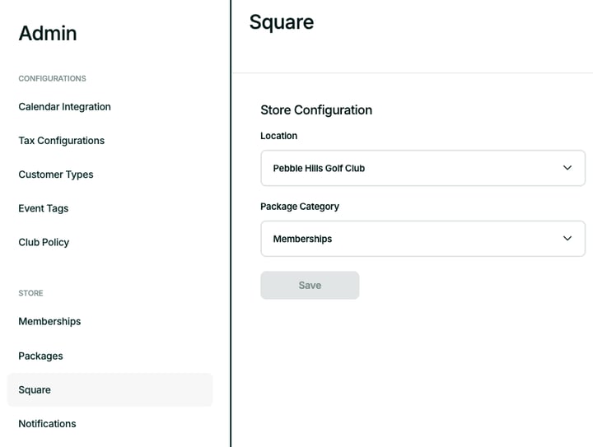
Task: Click the STORE section label
Action: tap(30, 293)
